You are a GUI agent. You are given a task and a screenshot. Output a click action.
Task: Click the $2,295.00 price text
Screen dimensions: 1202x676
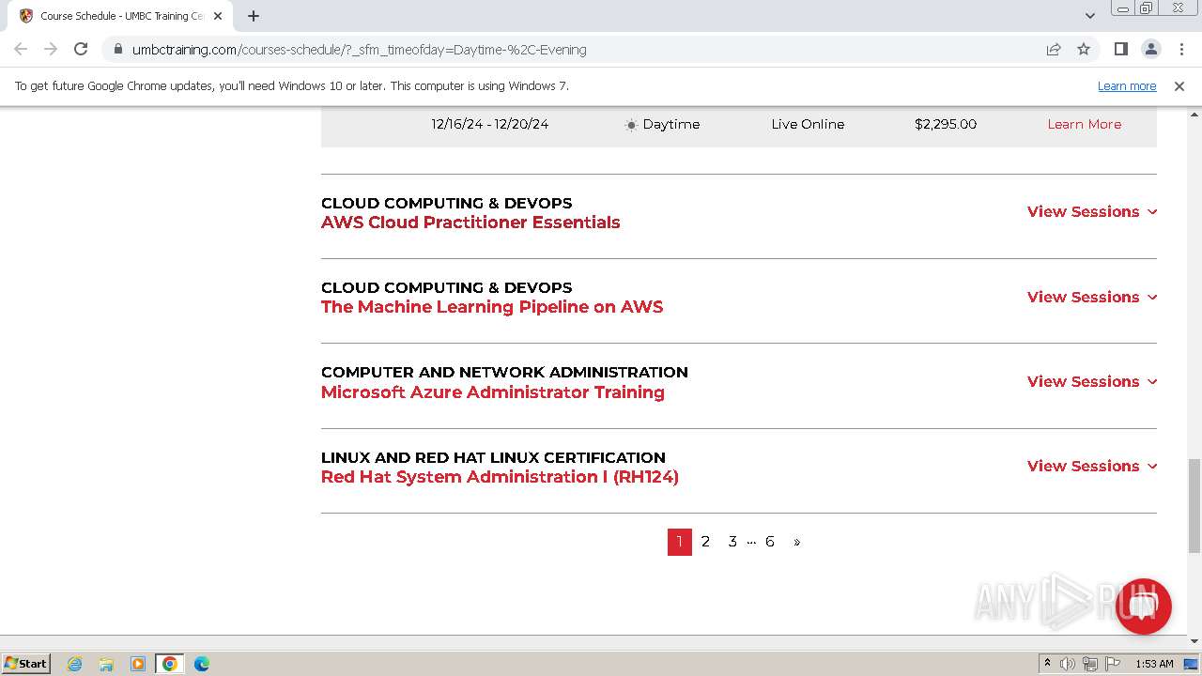pyautogui.click(x=946, y=124)
